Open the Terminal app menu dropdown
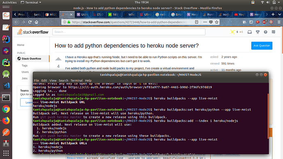The width and height of the screenshot is (283, 159). click(x=31, y=2)
